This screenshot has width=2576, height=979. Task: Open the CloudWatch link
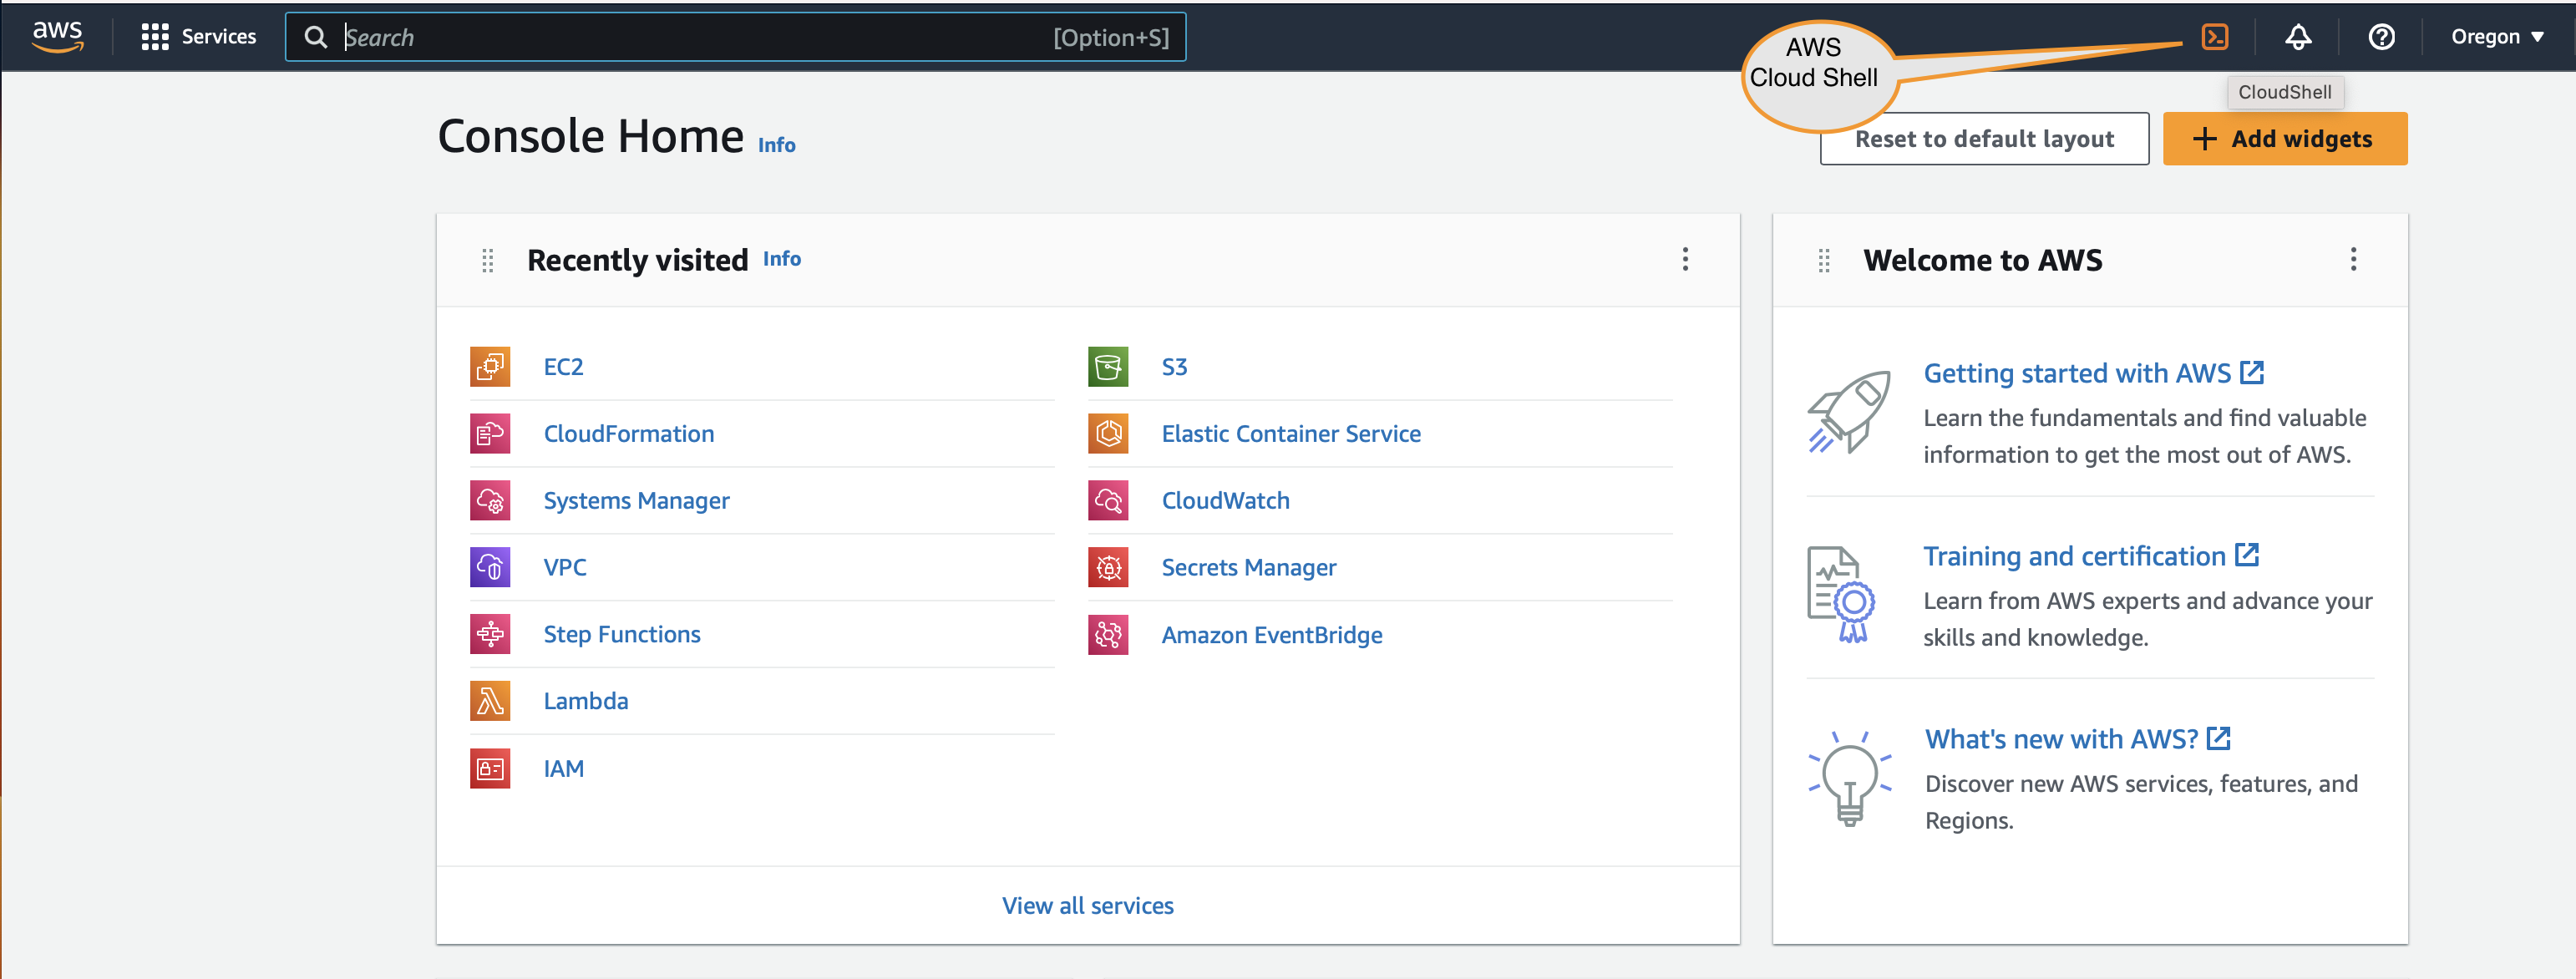pyautogui.click(x=1225, y=500)
